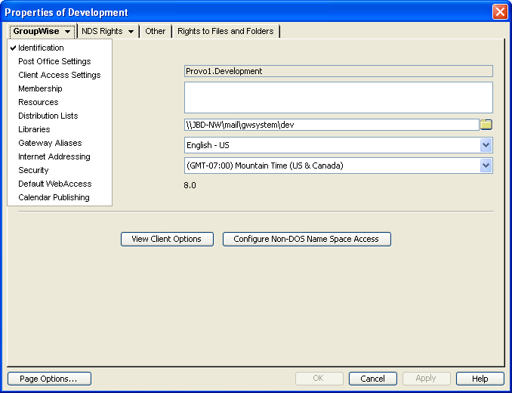
Task: Select Internet Addressing from the list
Action: tap(54, 157)
